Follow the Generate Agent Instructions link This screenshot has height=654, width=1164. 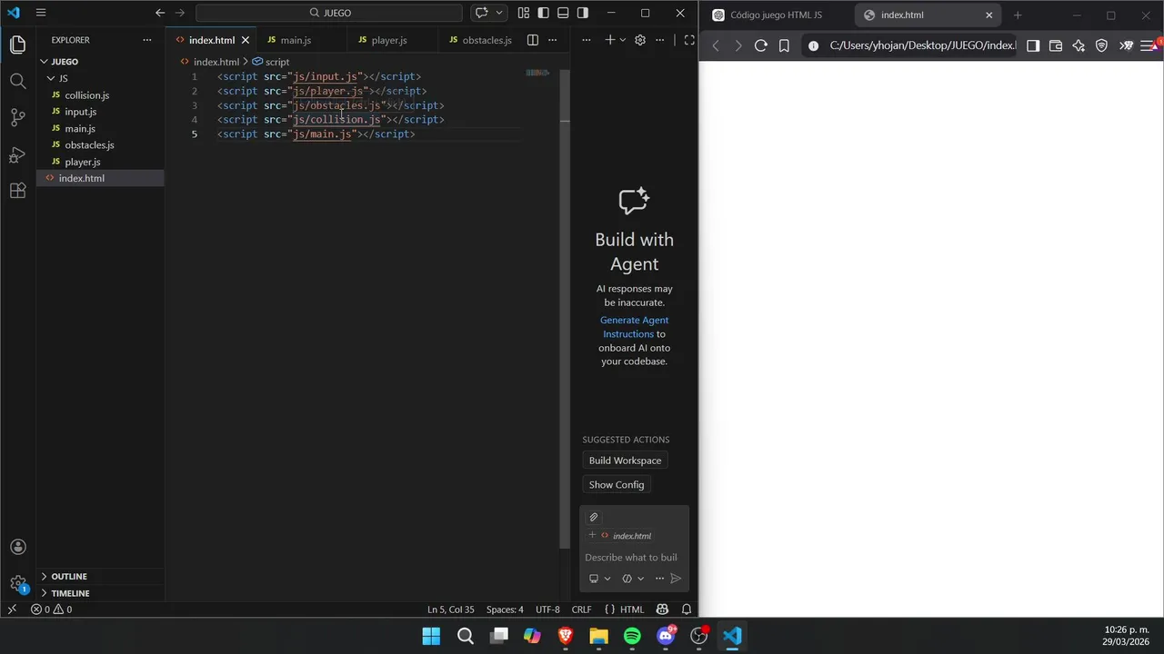click(634, 327)
